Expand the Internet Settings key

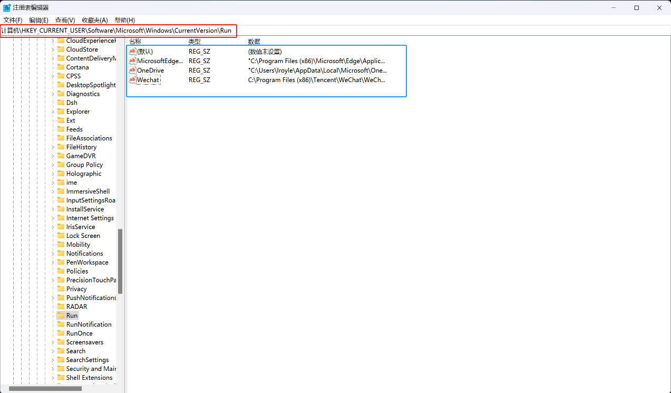click(x=53, y=218)
